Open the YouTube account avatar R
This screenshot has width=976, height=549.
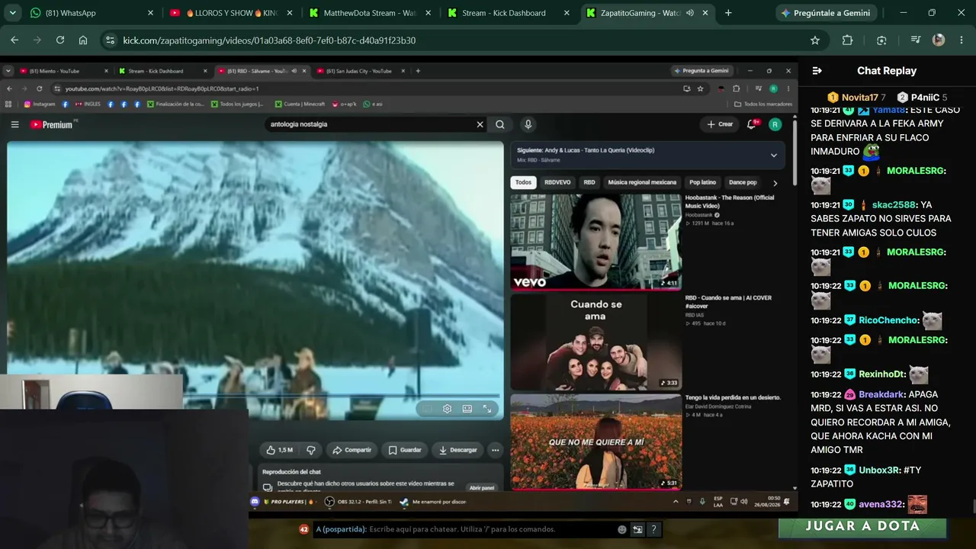click(x=775, y=124)
